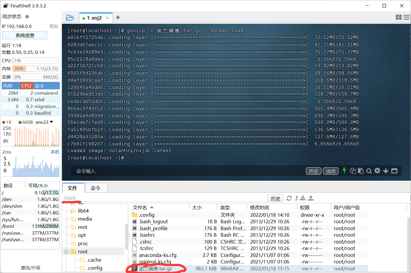Image resolution: width=411 pixels, height=273 pixels.
Task: Click the green lightning quick command icon
Action: pos(344,171)
